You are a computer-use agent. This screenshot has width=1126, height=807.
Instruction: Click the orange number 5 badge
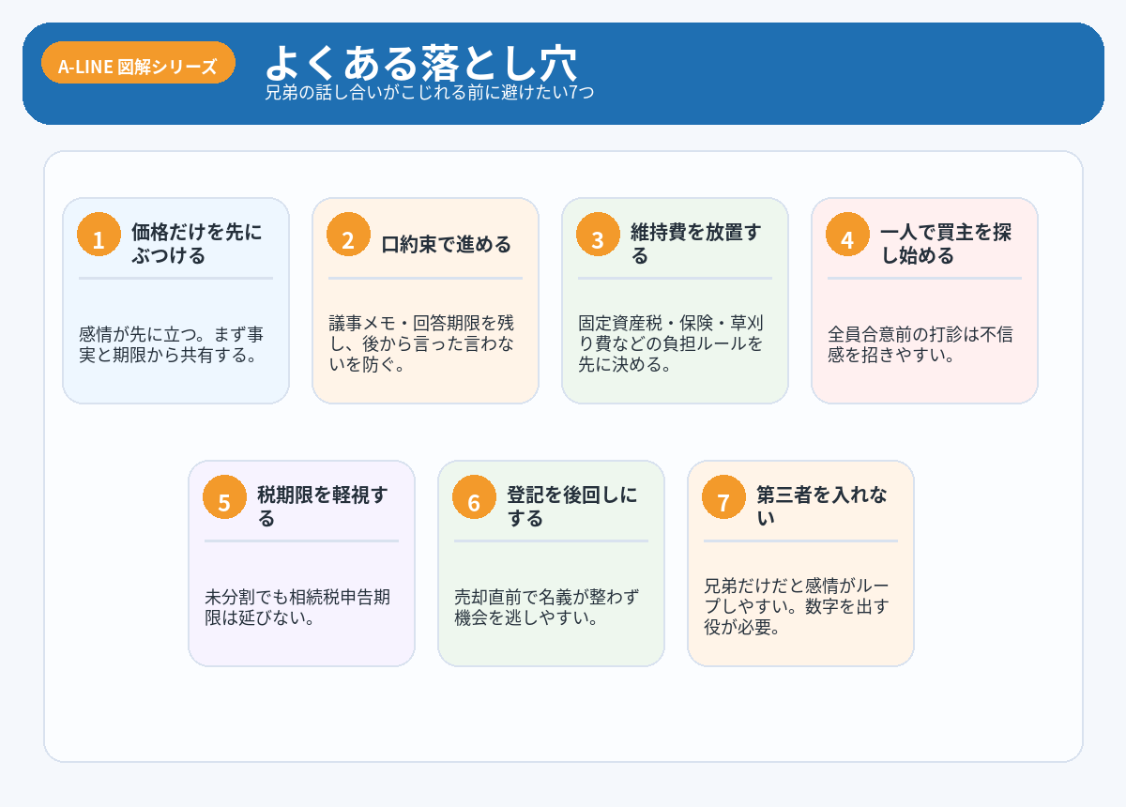click(224, 501)
